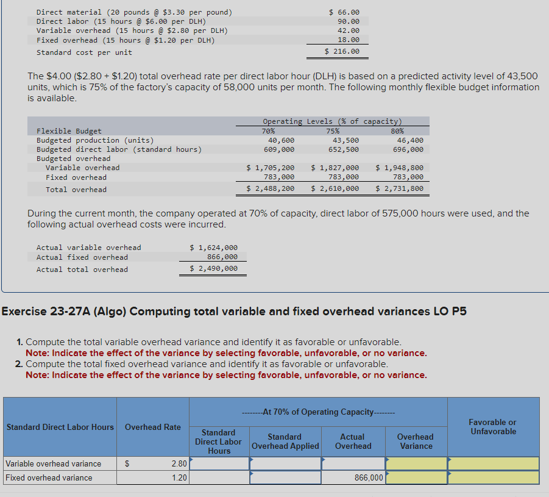The image size is (549, 497).
Task: Open the Favorable or Unfavorable dropdown for fixed overhead
Action: [x=492, y=477]
